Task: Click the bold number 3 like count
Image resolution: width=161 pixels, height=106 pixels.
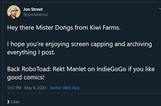Action: pos(8,102)
